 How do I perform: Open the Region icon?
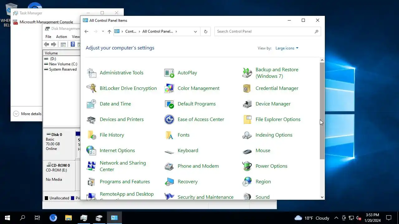coord(247,182)
